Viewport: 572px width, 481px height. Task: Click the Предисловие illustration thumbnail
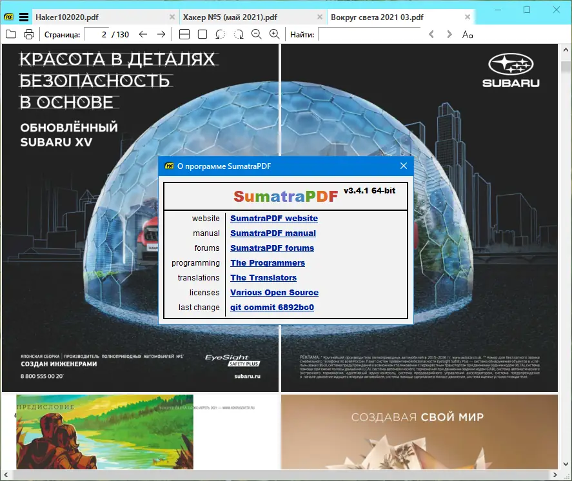pyautogui.click(x=104, y=432)
